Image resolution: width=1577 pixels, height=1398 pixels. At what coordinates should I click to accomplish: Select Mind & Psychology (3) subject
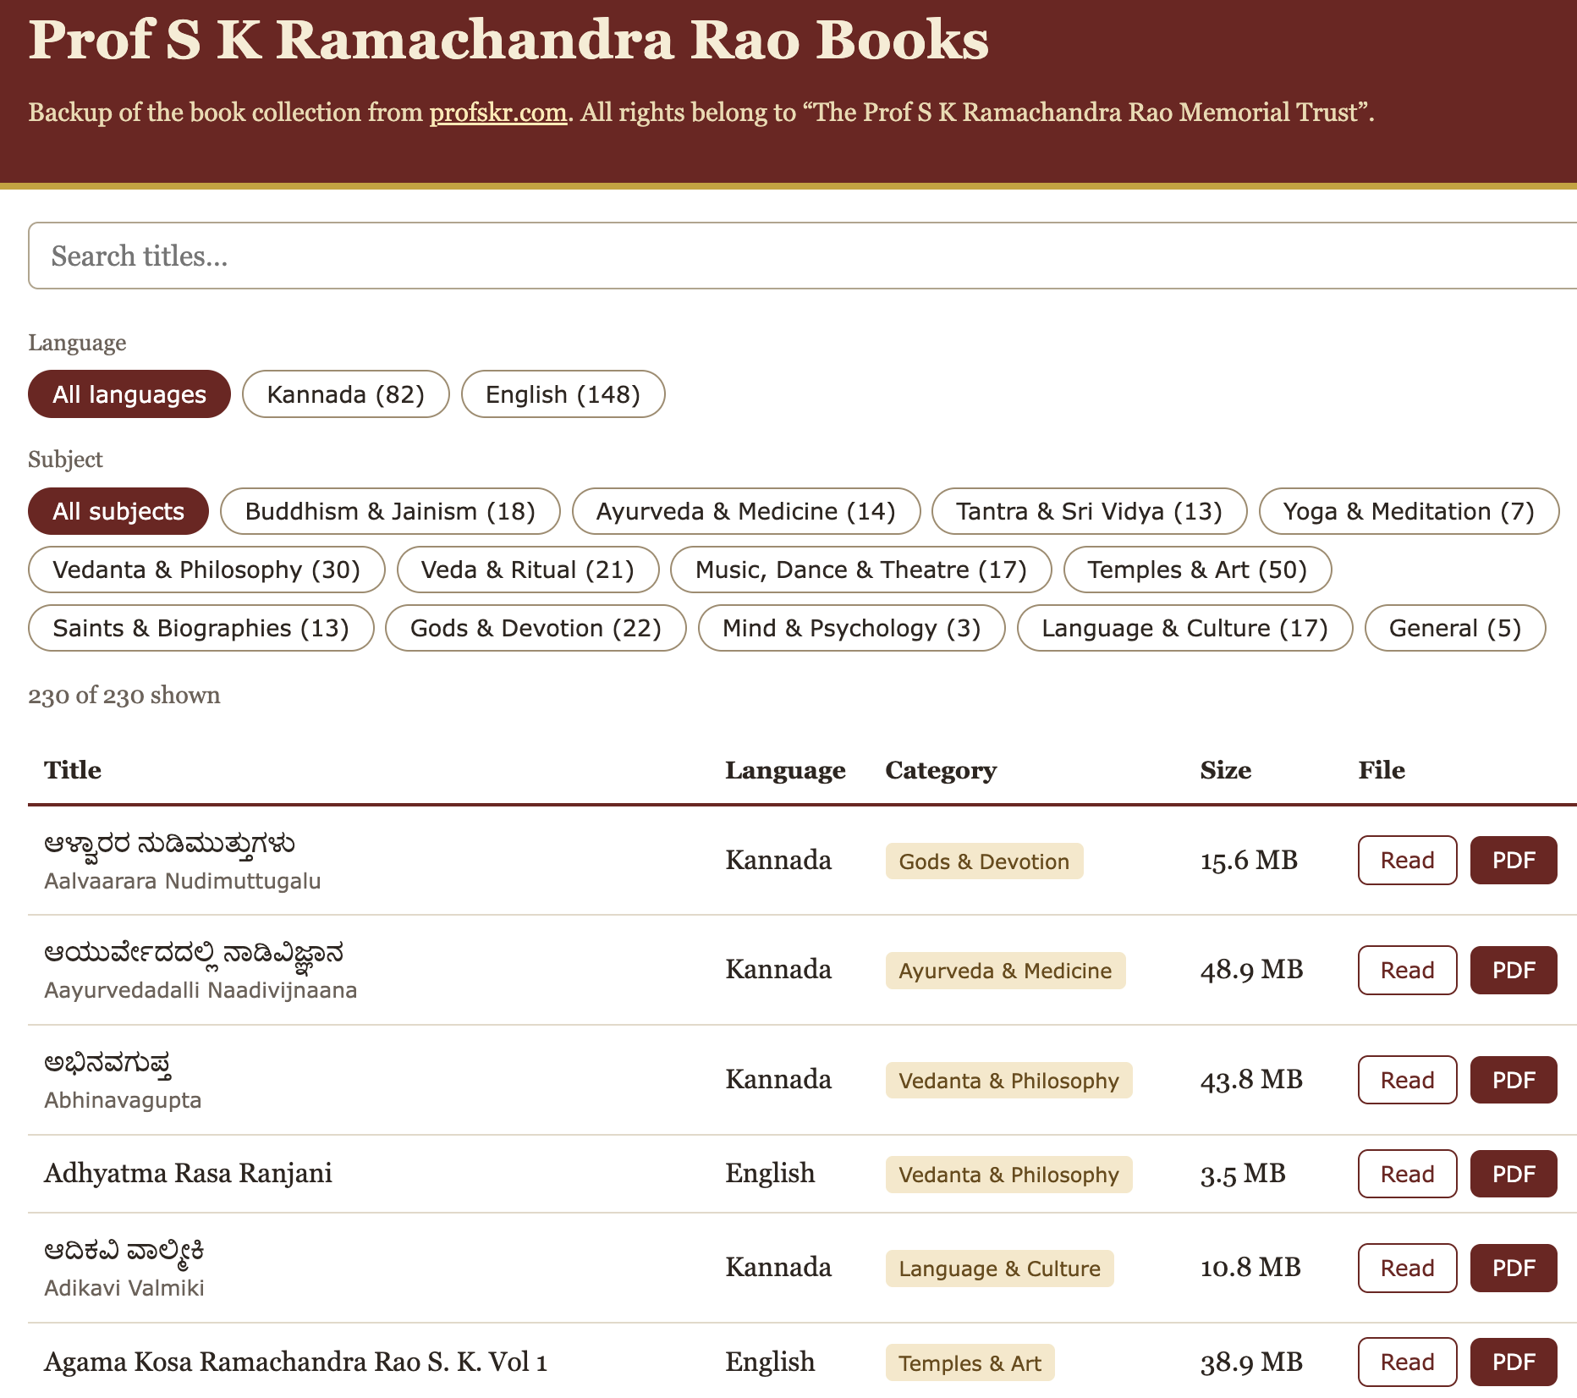tap(852, 628)
